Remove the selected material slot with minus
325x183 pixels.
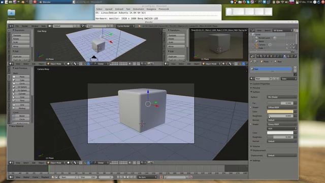pos(296,71)
